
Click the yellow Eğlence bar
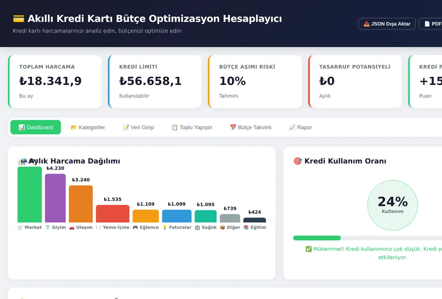[x=145, y=216]
